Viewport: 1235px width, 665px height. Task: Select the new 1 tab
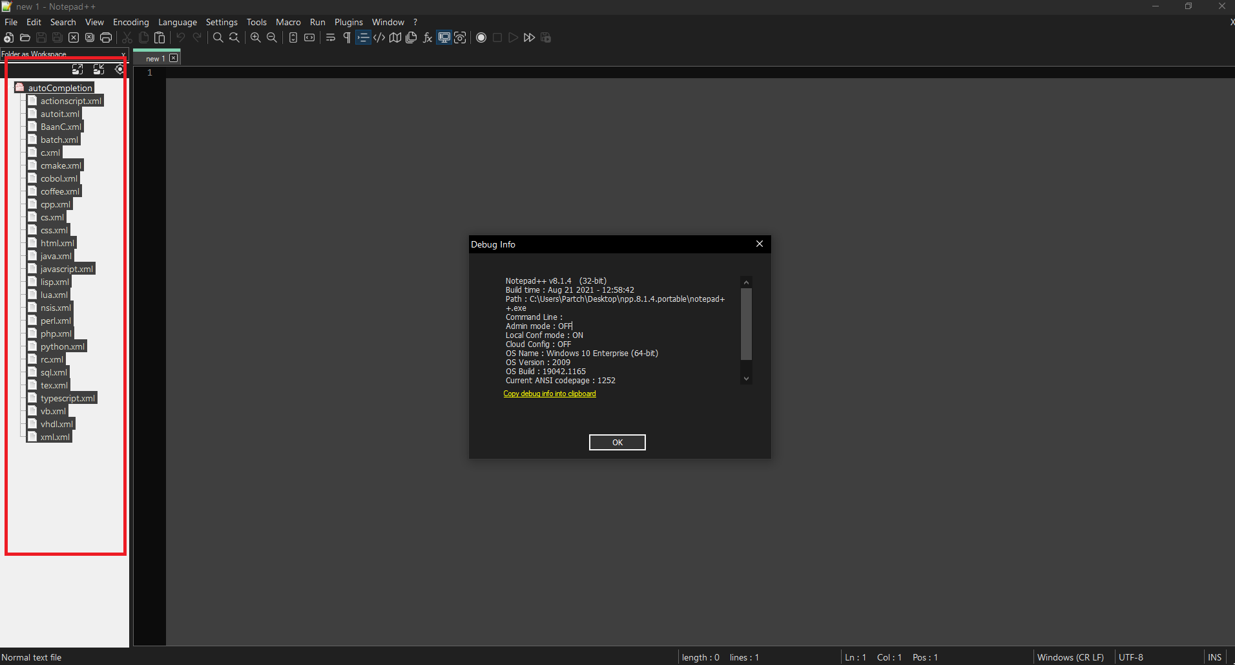(155, 59)
